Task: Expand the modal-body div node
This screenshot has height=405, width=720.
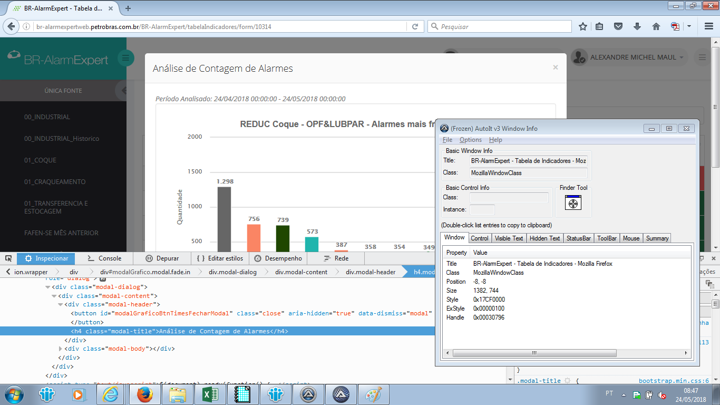Action: tap(60, 349)
